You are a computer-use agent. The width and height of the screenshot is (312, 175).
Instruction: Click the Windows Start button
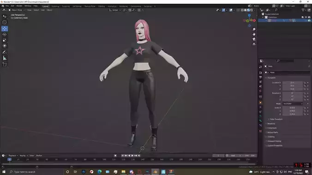point(4,172)
